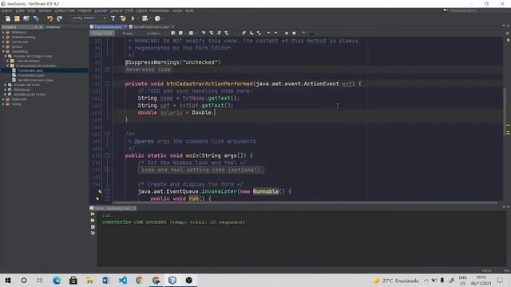Switch editor to the Projeto view
This screenshot has height=287, width=511.
(128, 33)
